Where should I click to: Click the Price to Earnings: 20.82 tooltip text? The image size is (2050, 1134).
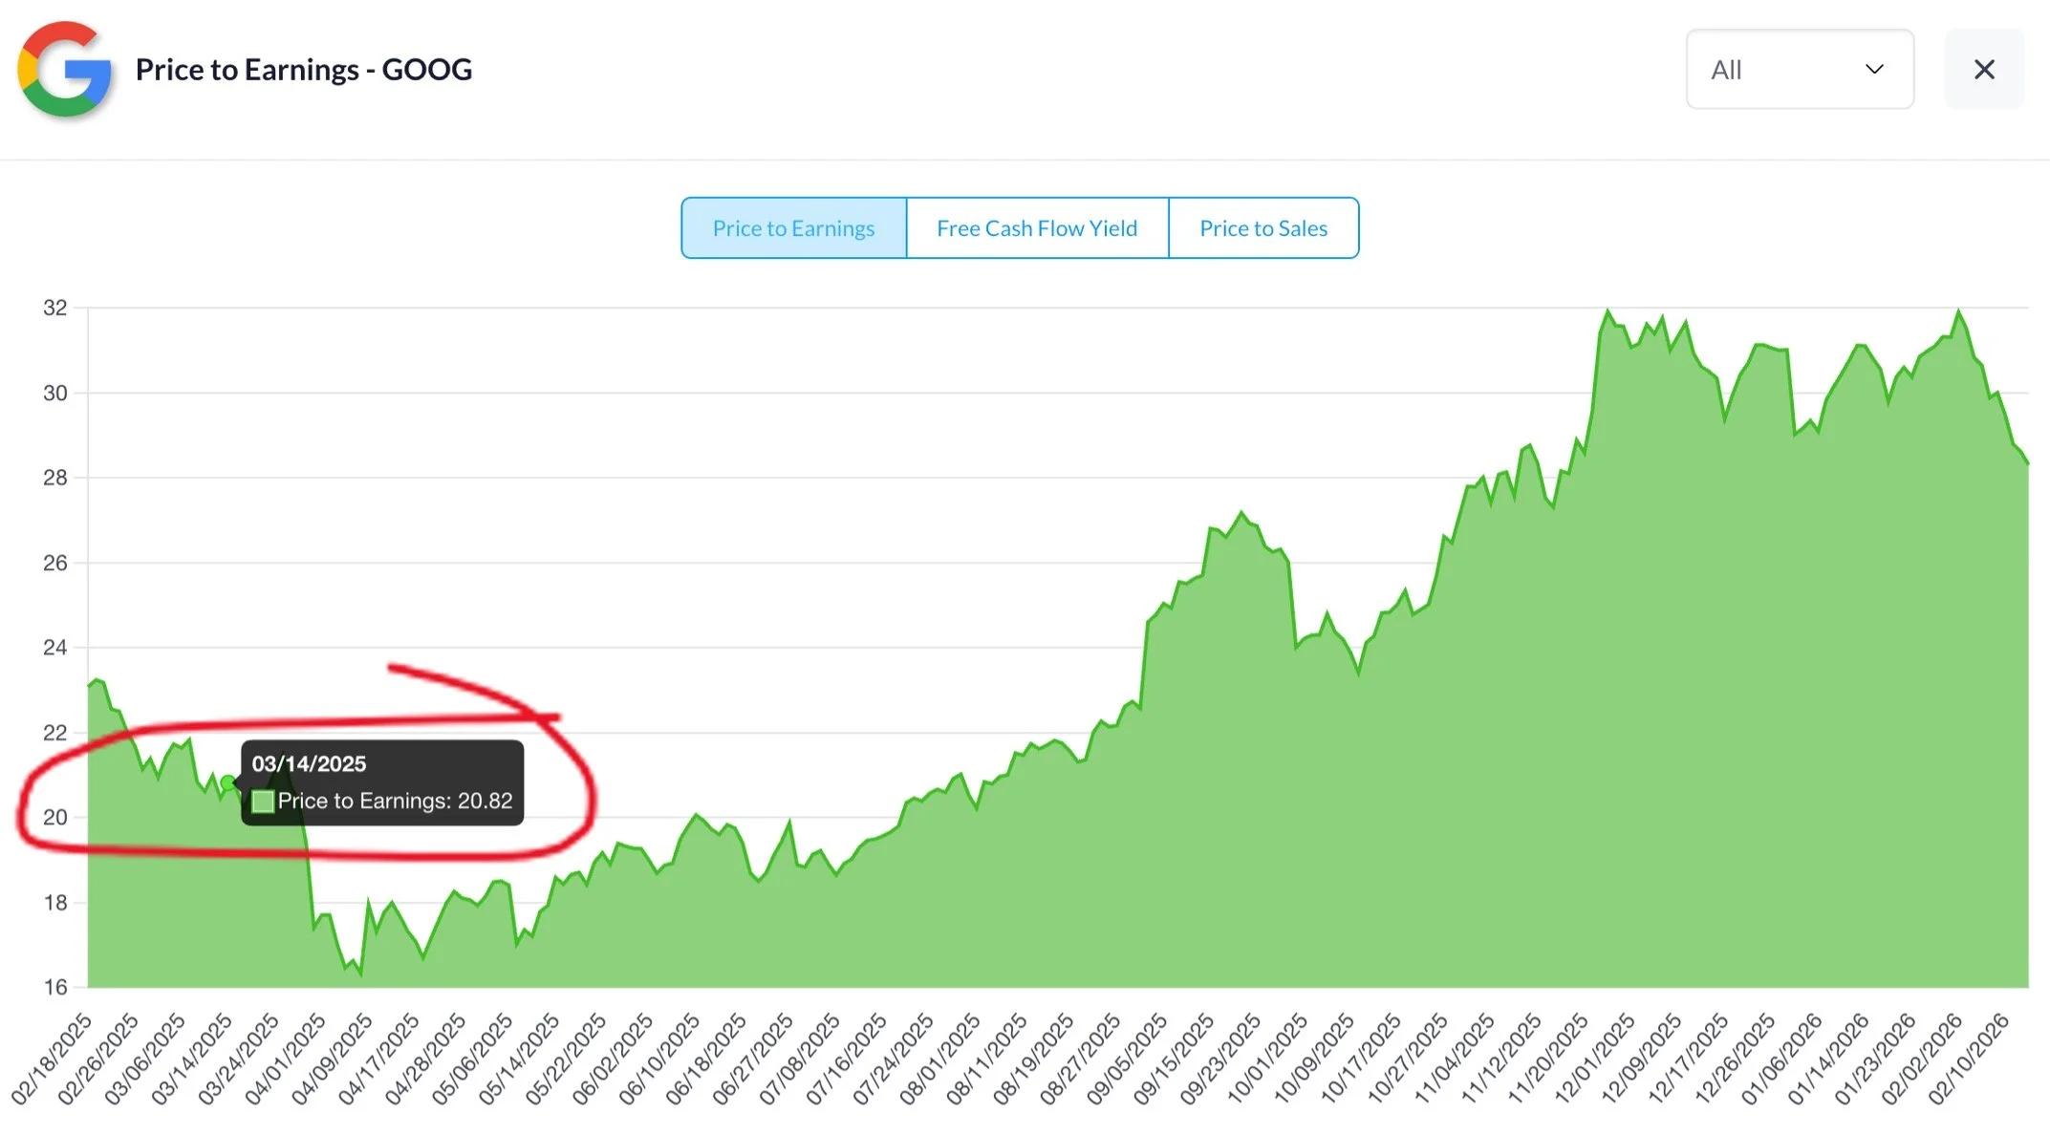[395, 802]
